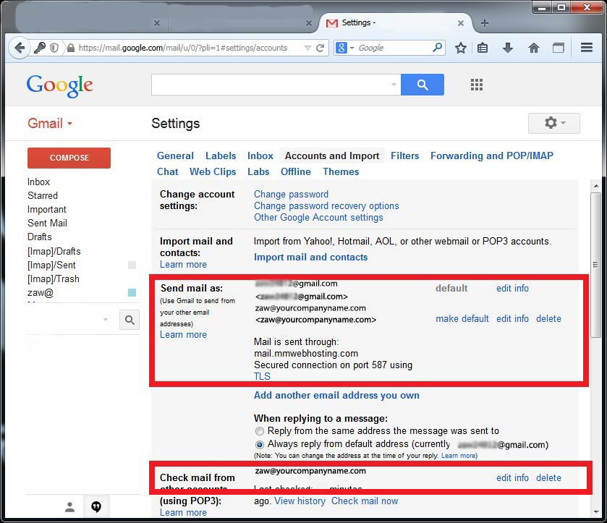Click the key icon in address bar
Screen dimensions: 607x523
[x=40, y=48]
